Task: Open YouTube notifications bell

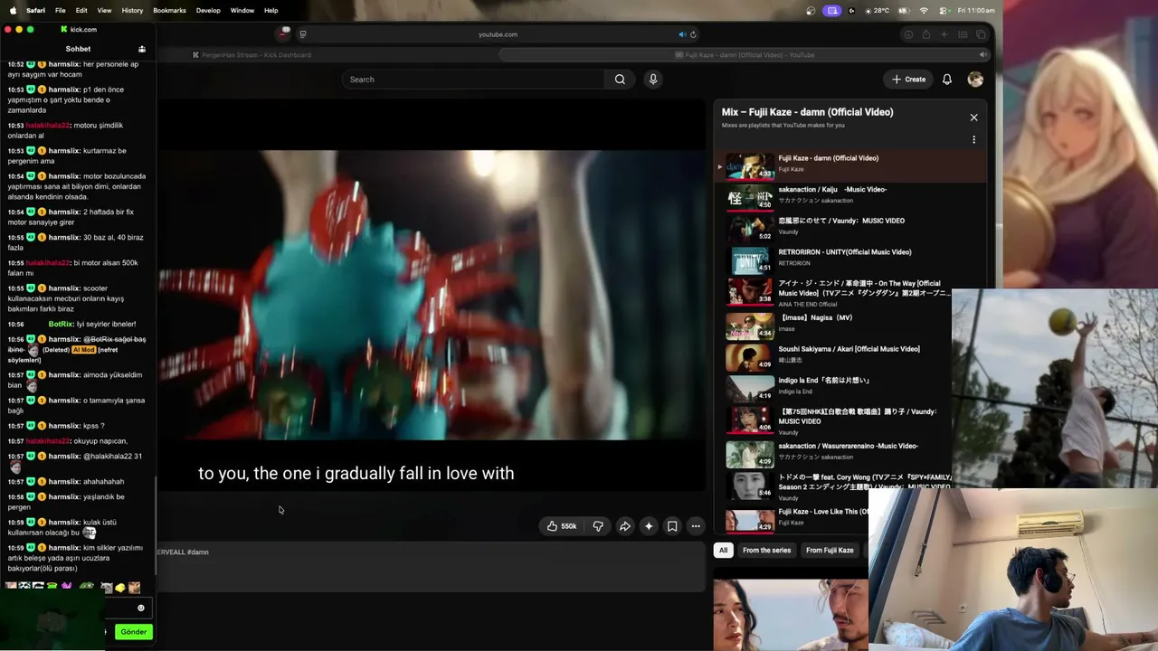Action: pyautogui.click(x=946, y=80)
